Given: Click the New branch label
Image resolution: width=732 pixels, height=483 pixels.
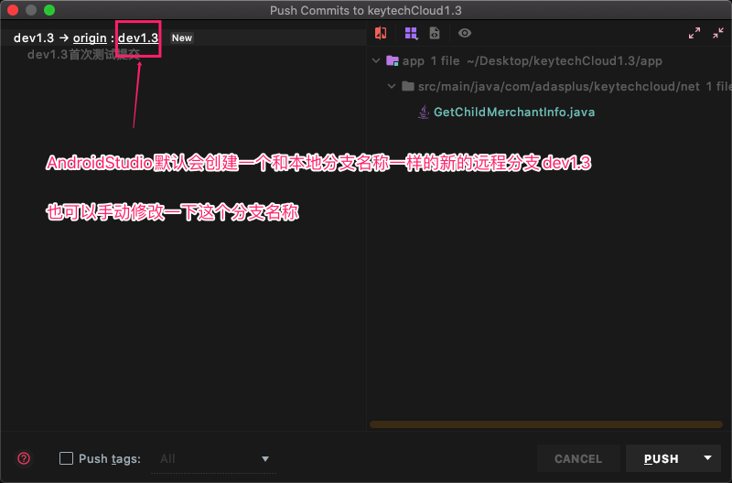Looking at the screenshot, I should tap(182, 38).
